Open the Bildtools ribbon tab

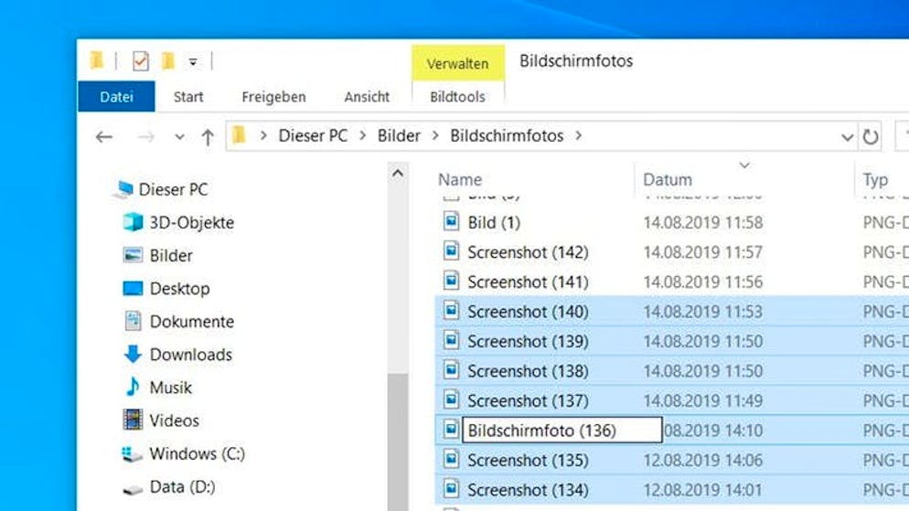click(x=457, y=97)
